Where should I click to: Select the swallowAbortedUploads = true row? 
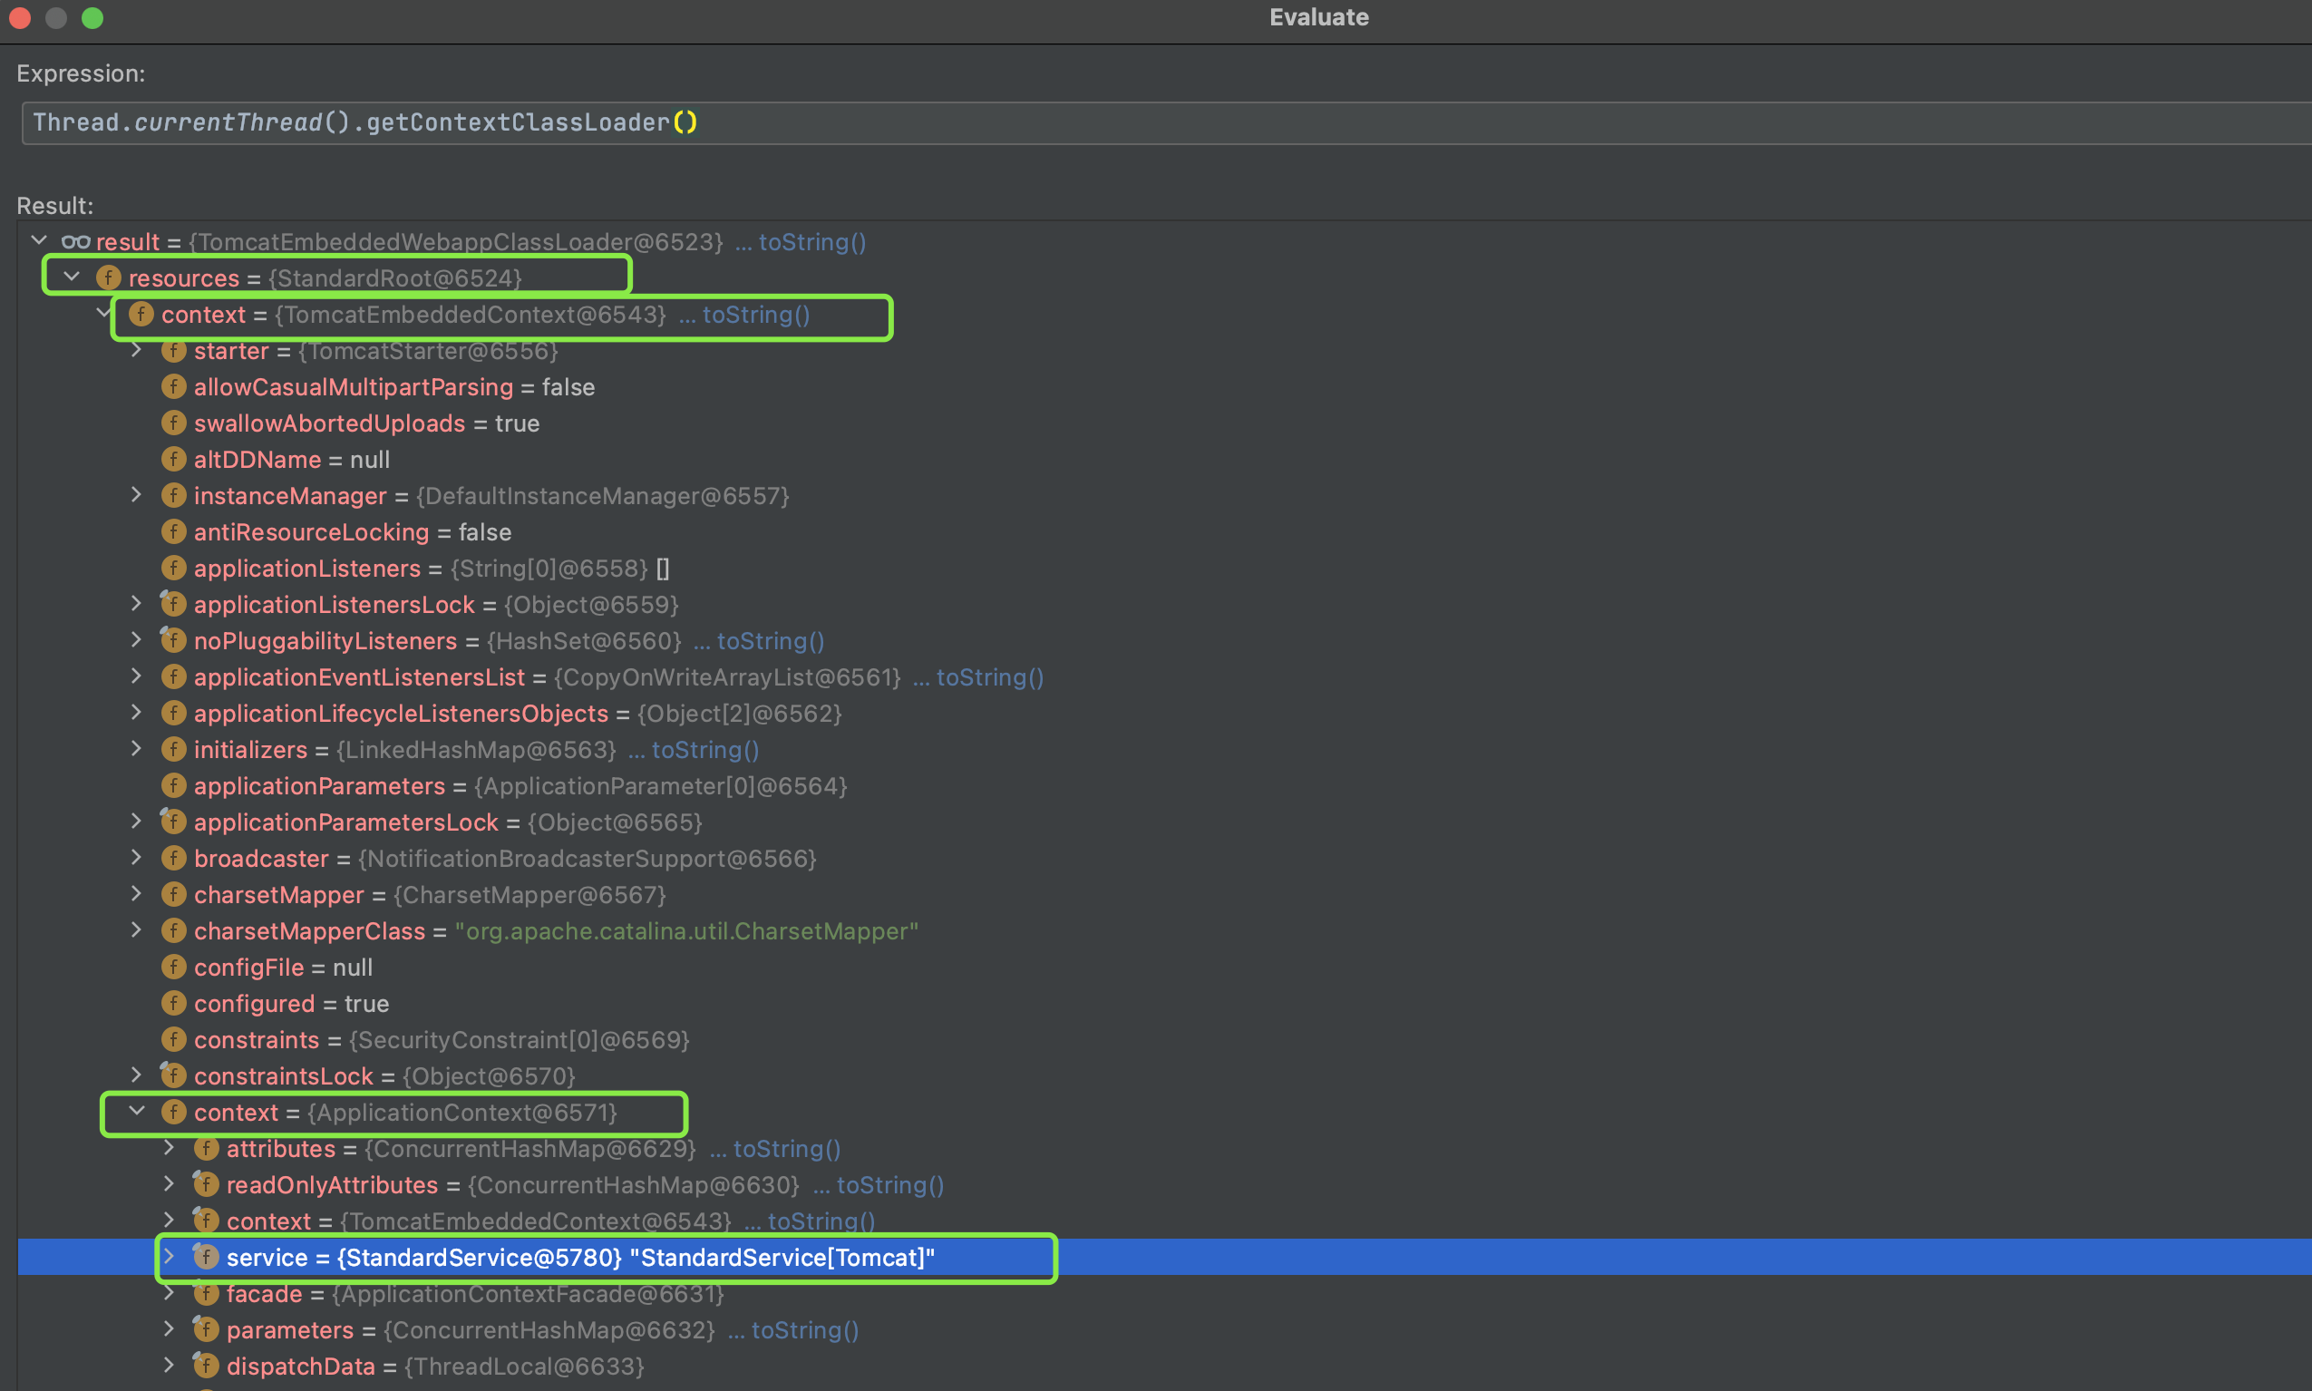tap(1164, 423)
